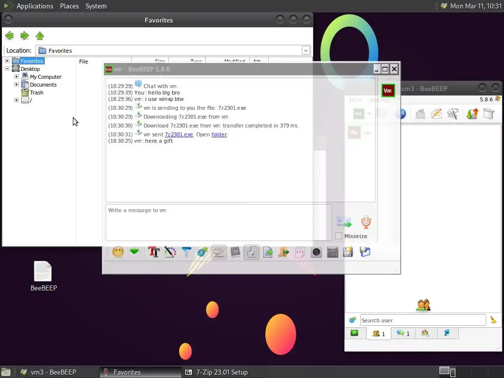Click the Vm avatar at chat window top right
This screenshot has width=504, height=378.
click(x=388, y=91)
